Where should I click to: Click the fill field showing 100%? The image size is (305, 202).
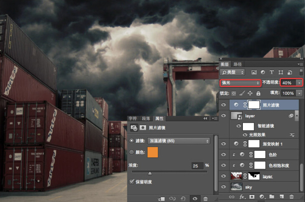point(288,93)
